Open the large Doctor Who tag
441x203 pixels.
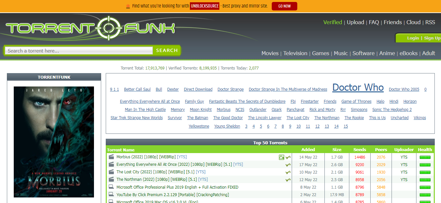point(358,87)
